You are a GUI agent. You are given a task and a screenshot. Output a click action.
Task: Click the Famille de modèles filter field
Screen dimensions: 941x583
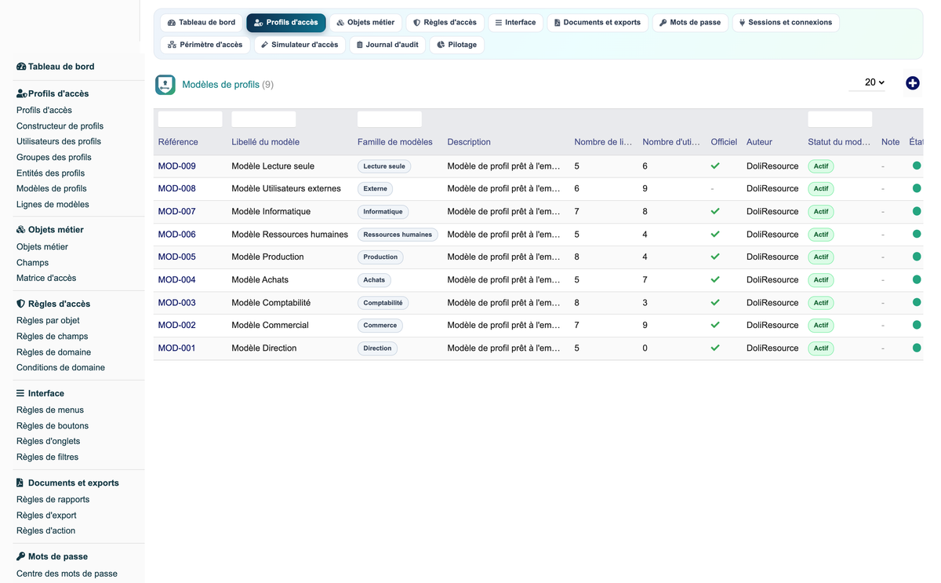point(390,119)
